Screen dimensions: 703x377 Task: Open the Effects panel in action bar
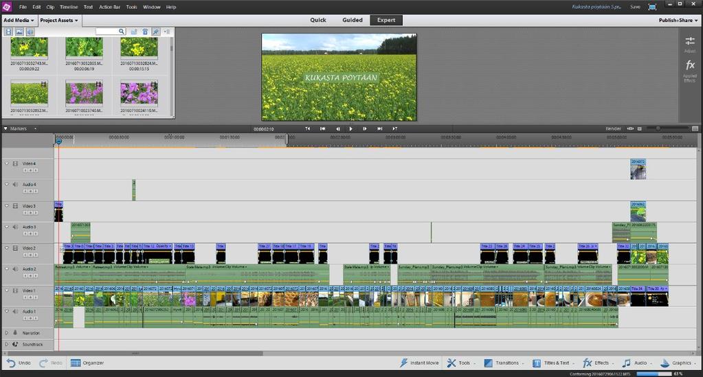point(598,363)
